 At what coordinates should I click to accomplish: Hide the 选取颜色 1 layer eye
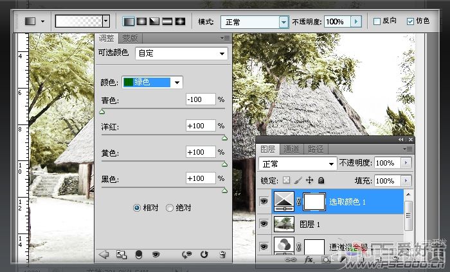[264, 201]
